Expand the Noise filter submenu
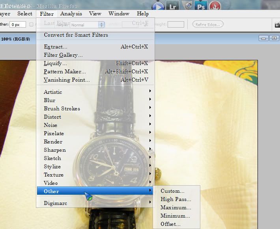Viewport: 280px width, 229px height. pos(95,125)
